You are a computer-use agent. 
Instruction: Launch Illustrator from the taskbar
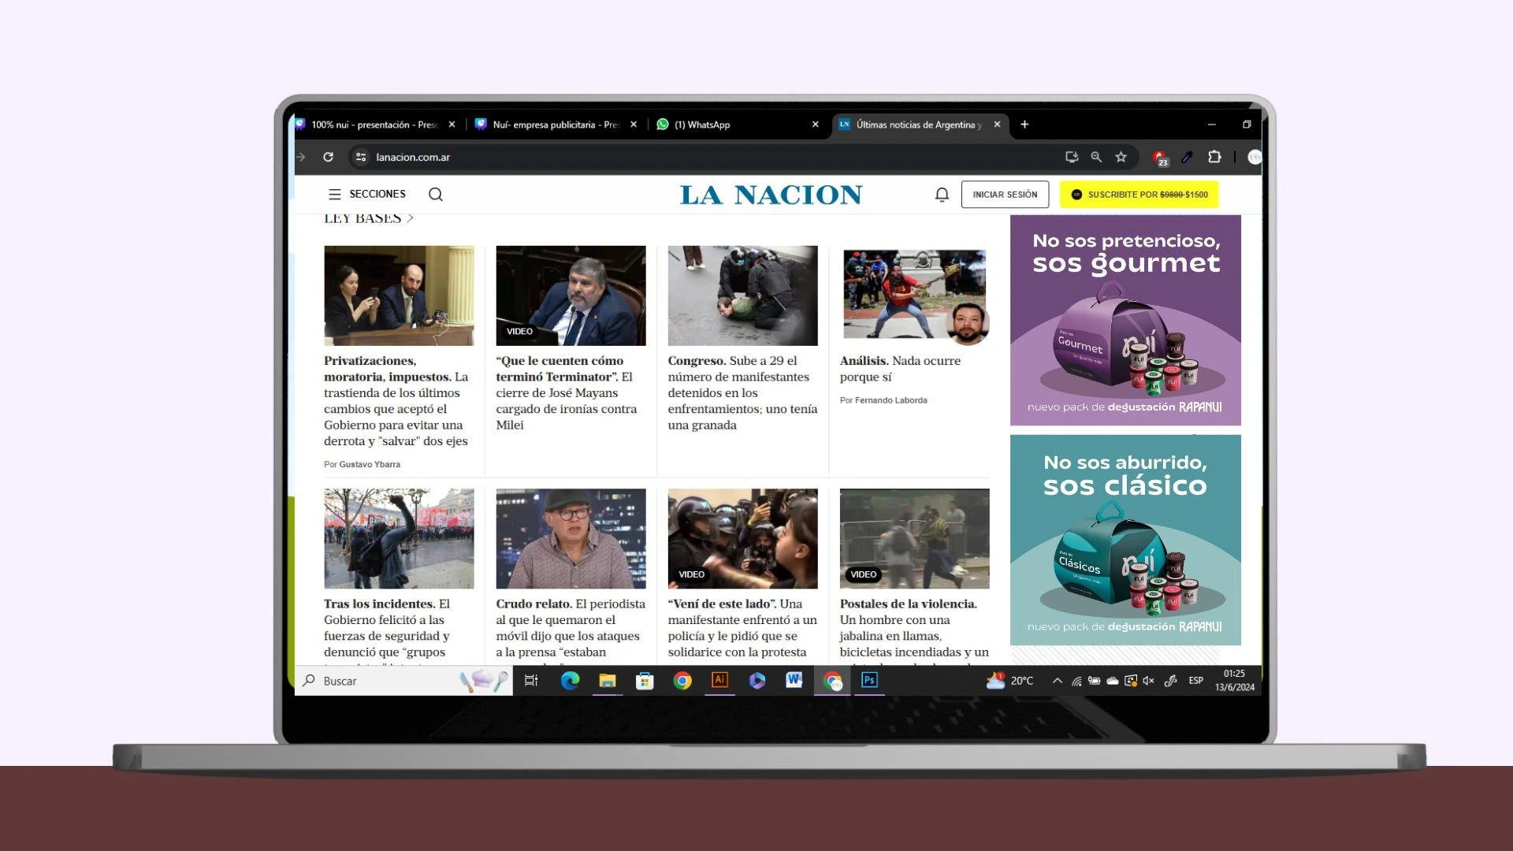pos(719,680)
